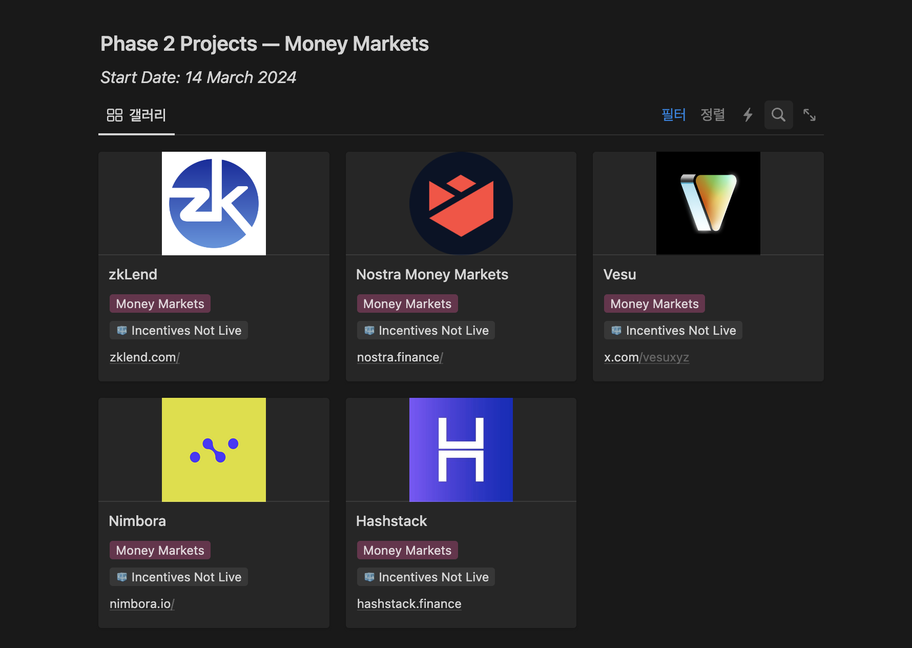Open the 정렬 sort menu

click(713, 115)
